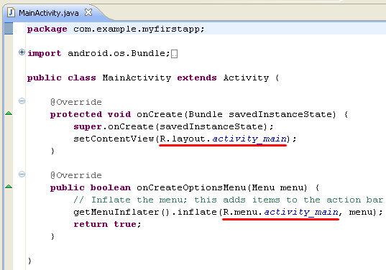This screenshot has height=270, width=386.
Task: Close the MainActivity.java tab
Action: pyautogui.click(x=88, y=12)
